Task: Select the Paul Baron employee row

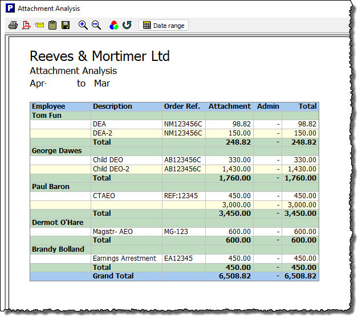Action: pos(174,187)
